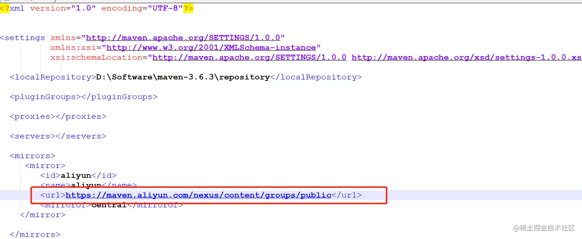Click the xsi:schemaLocation attribute name
Image resolution: width=582 pixels, height=239 pixels.
pos(96,58)
